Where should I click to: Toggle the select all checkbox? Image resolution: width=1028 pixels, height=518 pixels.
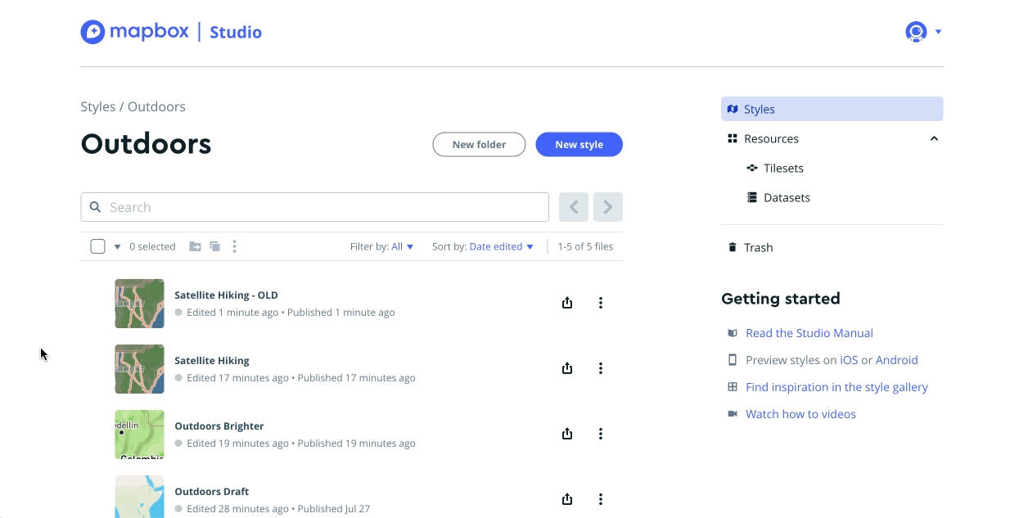(x=97, y=246)
